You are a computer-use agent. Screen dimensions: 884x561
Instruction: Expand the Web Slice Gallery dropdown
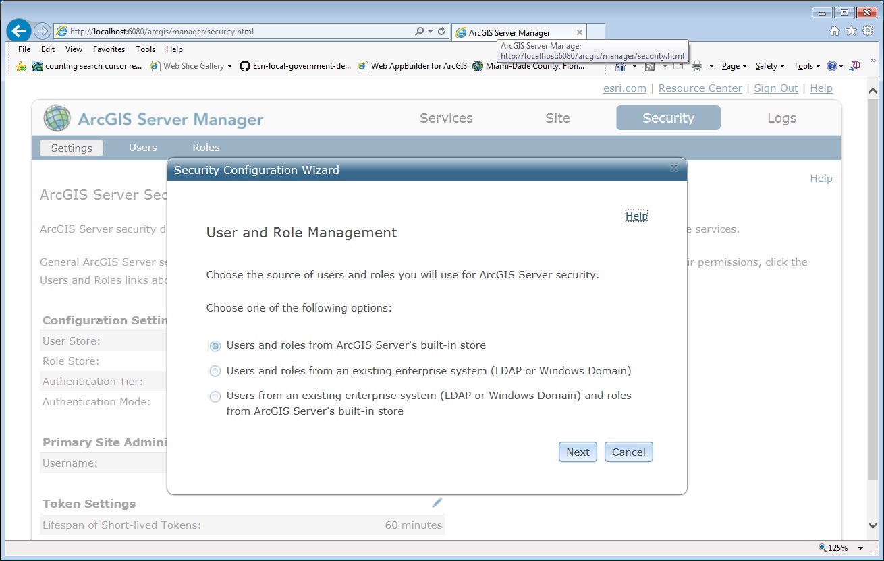click(229, 66)
